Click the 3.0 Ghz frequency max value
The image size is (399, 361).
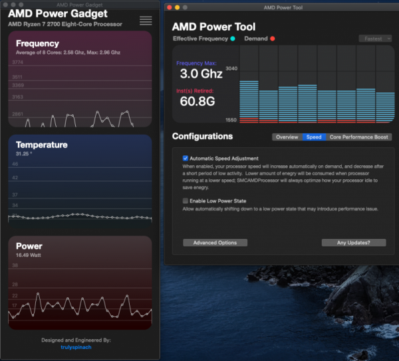pos(201,74)
